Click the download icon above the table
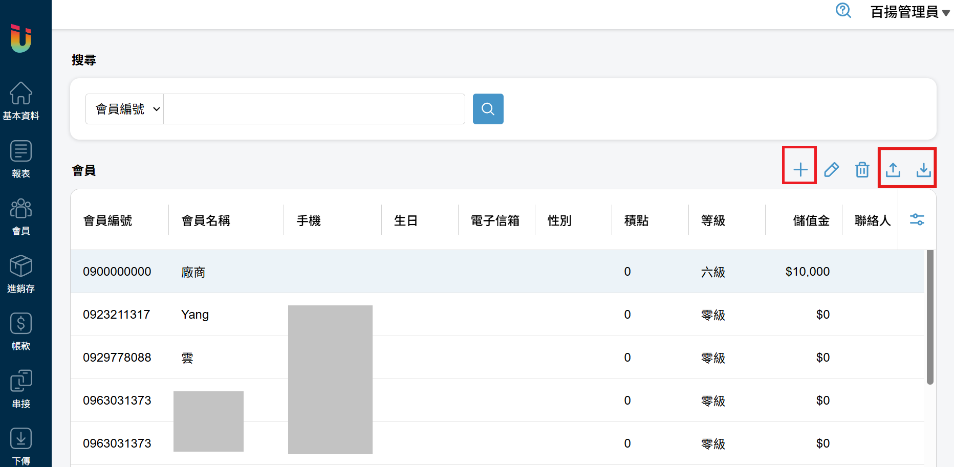This screenshot has width=954, height=467. tap(923, 170)
